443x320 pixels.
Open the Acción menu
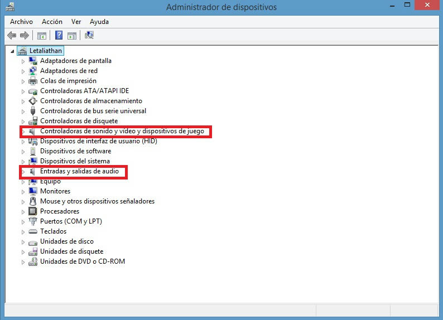[x=52, y=22]
